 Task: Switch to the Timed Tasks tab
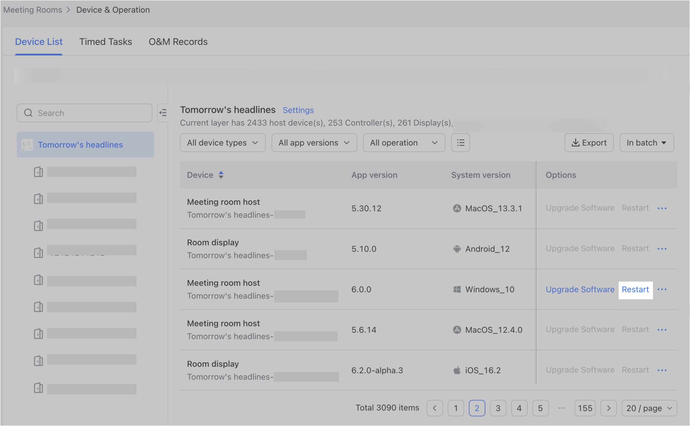[x=105, y=41]
